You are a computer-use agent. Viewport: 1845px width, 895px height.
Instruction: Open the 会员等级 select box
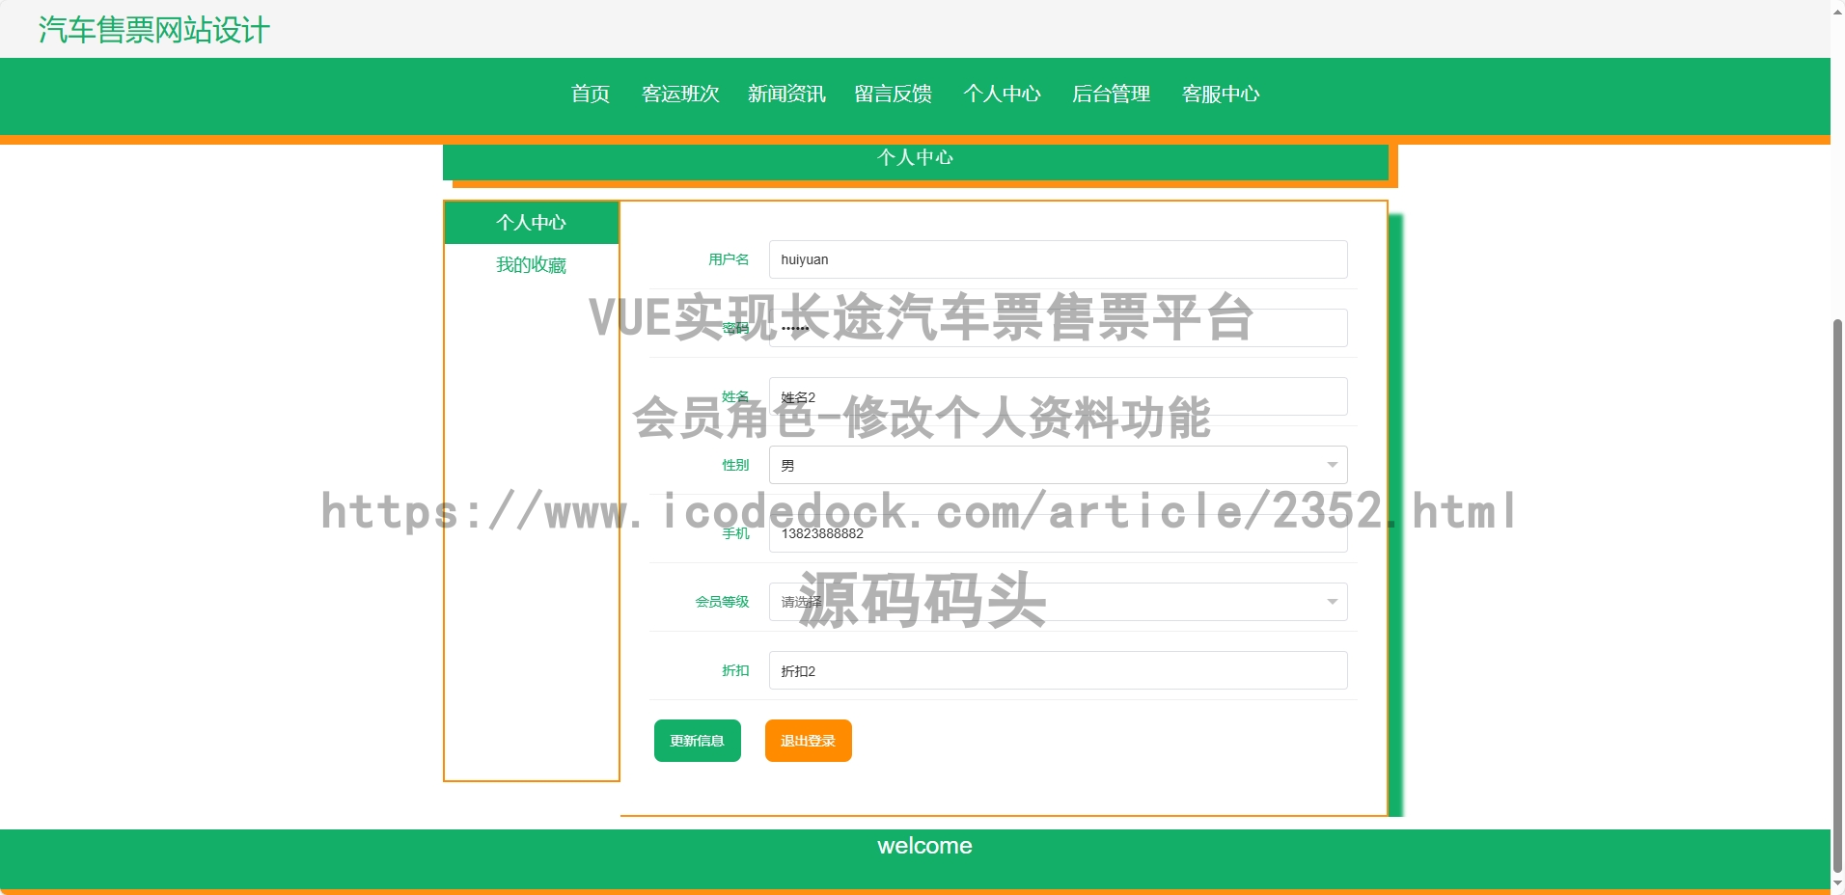pyautogui.click(x=1058, y=602)
